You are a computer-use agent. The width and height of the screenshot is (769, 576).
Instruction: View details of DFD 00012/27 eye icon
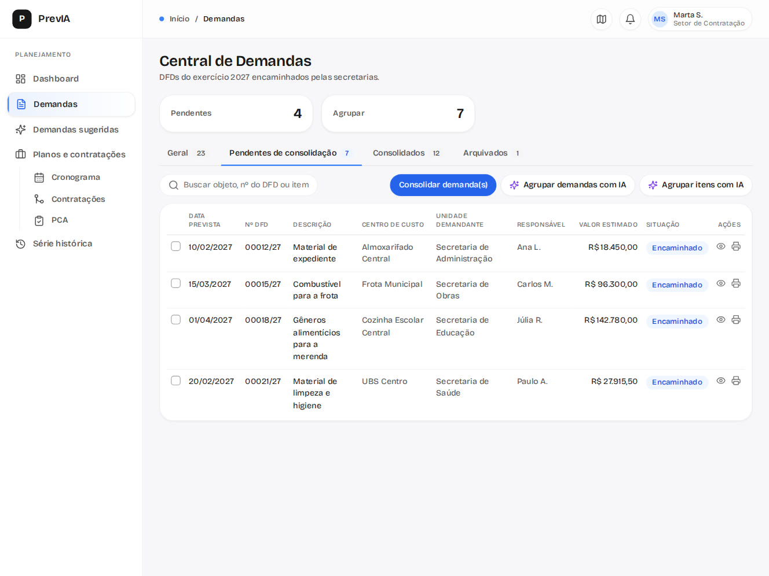coord(721,246)
